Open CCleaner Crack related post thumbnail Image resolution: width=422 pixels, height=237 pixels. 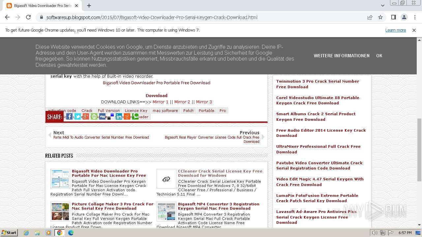click(x=166, y=179)
